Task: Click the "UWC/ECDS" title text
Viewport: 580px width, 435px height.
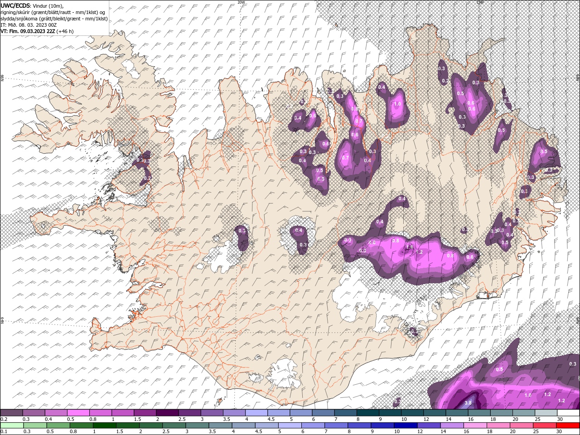Action: tap(16, 5)
